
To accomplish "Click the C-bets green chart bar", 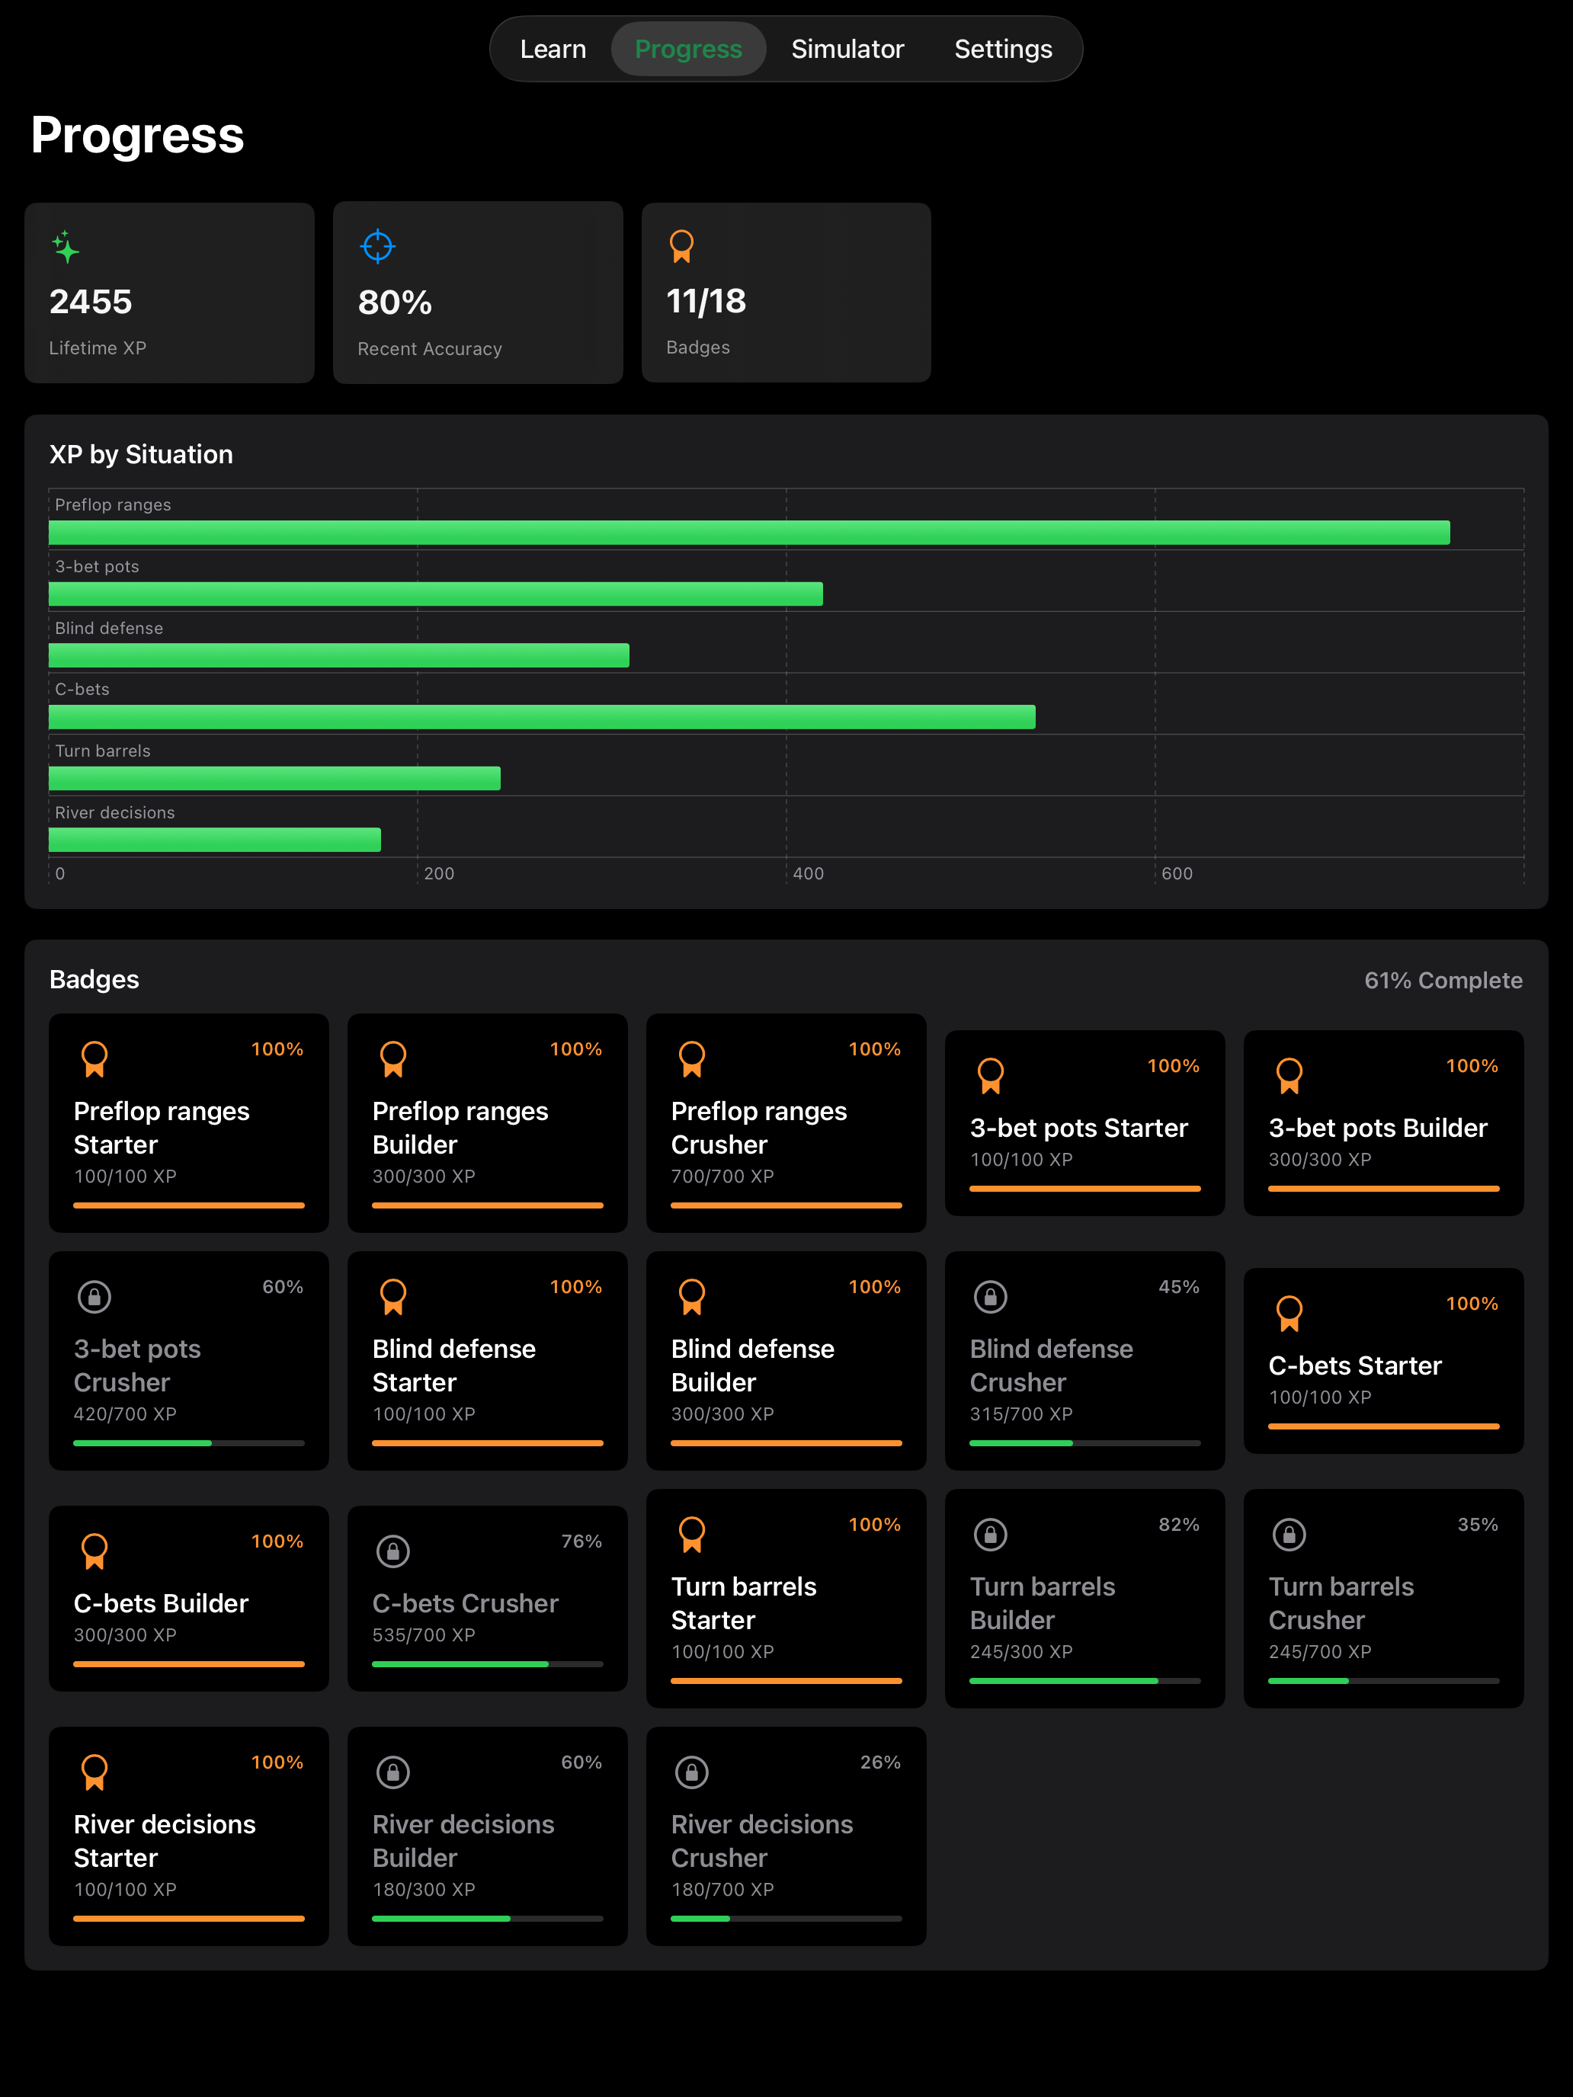I will [543, 718].
